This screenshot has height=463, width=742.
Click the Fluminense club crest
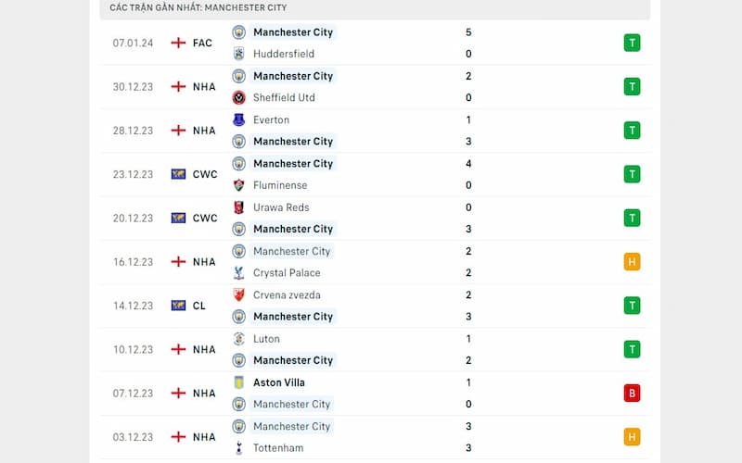(239, 185)
